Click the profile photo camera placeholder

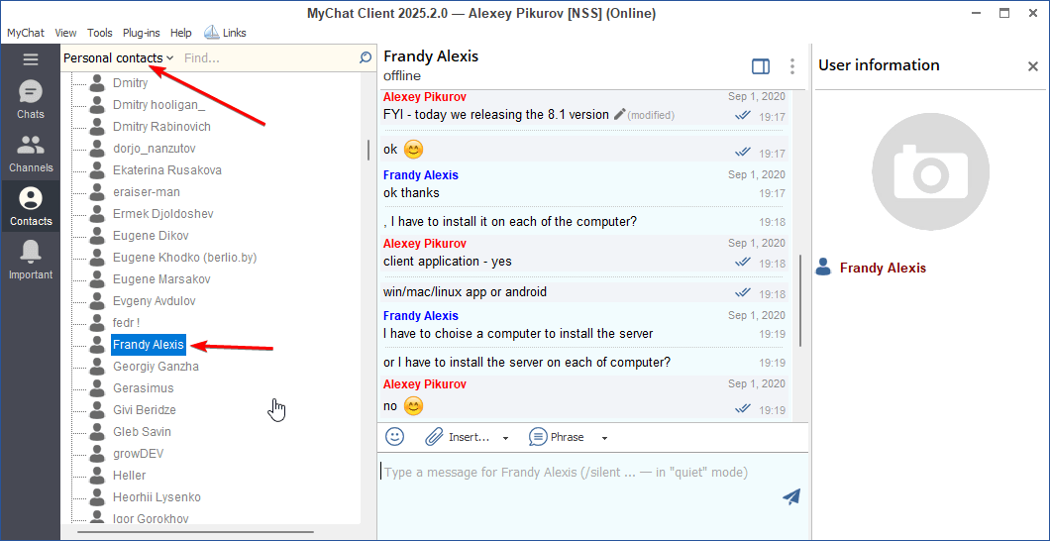click(x=930, y=172)
